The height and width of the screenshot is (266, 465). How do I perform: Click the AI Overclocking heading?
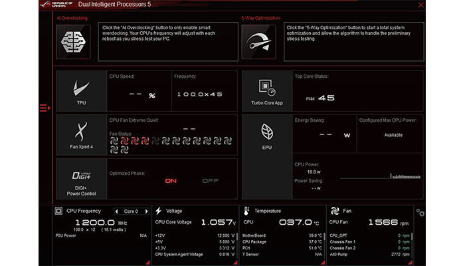tap(72, 18)
